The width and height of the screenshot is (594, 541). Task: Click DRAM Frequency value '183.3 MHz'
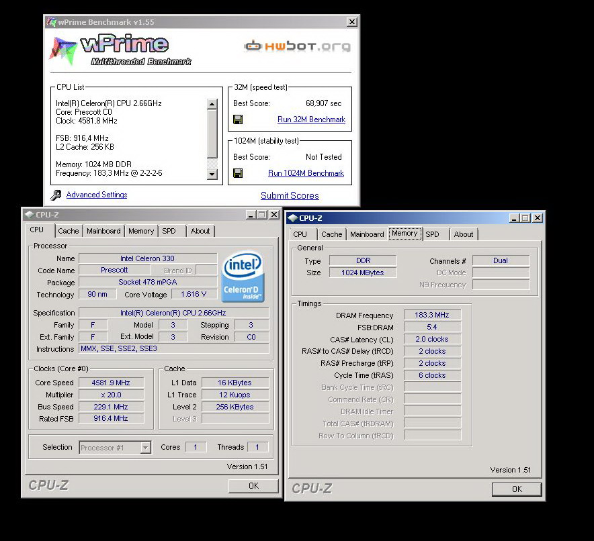(x=432, y=315)
